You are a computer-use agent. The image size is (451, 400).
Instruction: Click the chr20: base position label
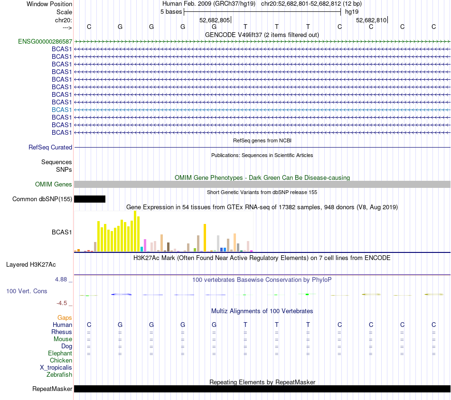click(x=64, y=20)
